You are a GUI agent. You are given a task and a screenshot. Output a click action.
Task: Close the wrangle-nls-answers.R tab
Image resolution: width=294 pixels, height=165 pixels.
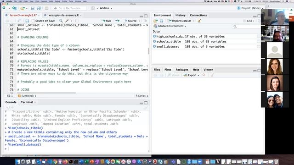(x=81, y=15)
